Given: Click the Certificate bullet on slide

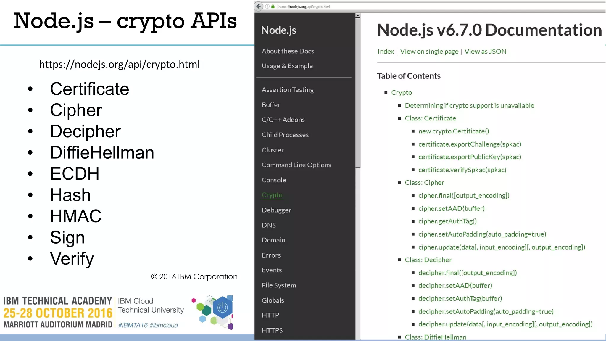Looking at the screenshot, I should point(89,89).
